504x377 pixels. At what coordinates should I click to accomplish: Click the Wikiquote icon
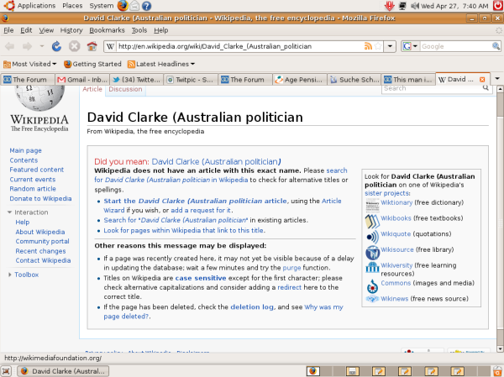tap(372, 237)
